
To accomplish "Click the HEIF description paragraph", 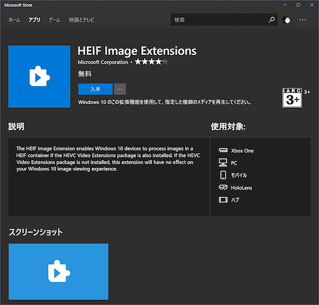I will pyautogui.click(x=108, y=159).
